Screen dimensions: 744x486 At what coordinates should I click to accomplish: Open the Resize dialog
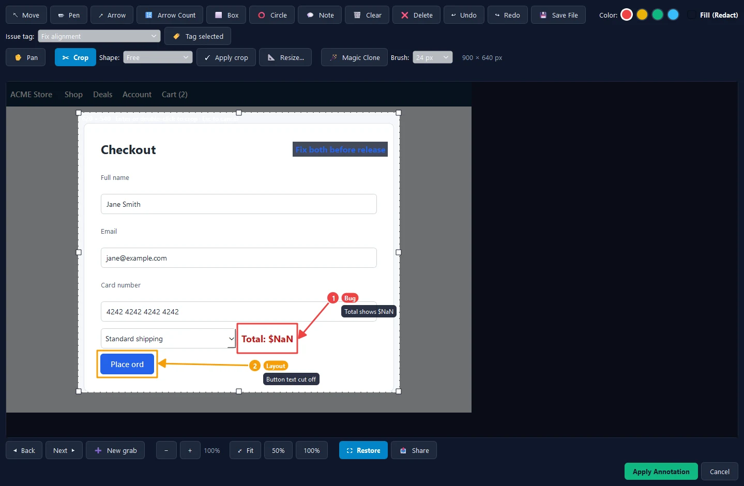pyautogui.click(x=285, y=57)
